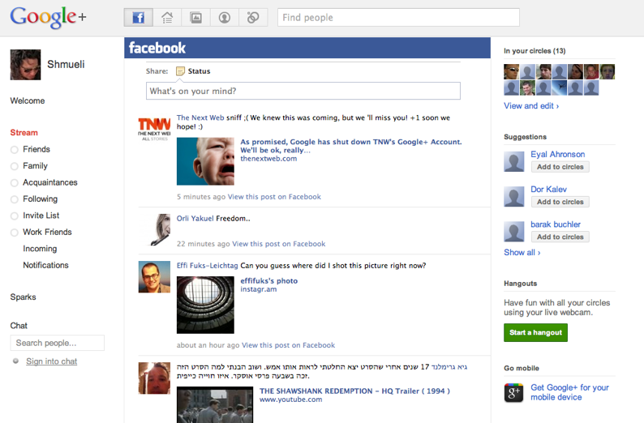Select the Friends circle radio button

pyautogui.click(x=15, y=150)
